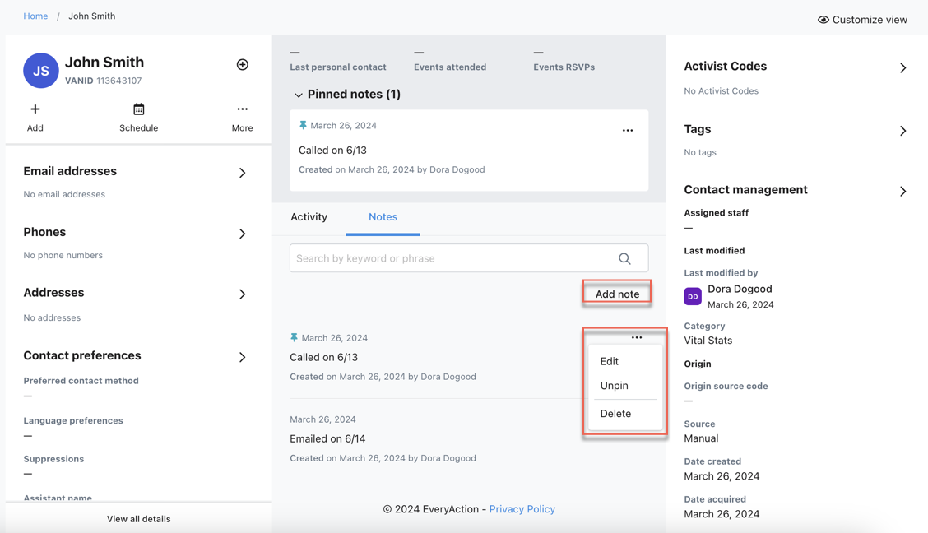Collapse the Pinned notes section

(x=299, y=95)
